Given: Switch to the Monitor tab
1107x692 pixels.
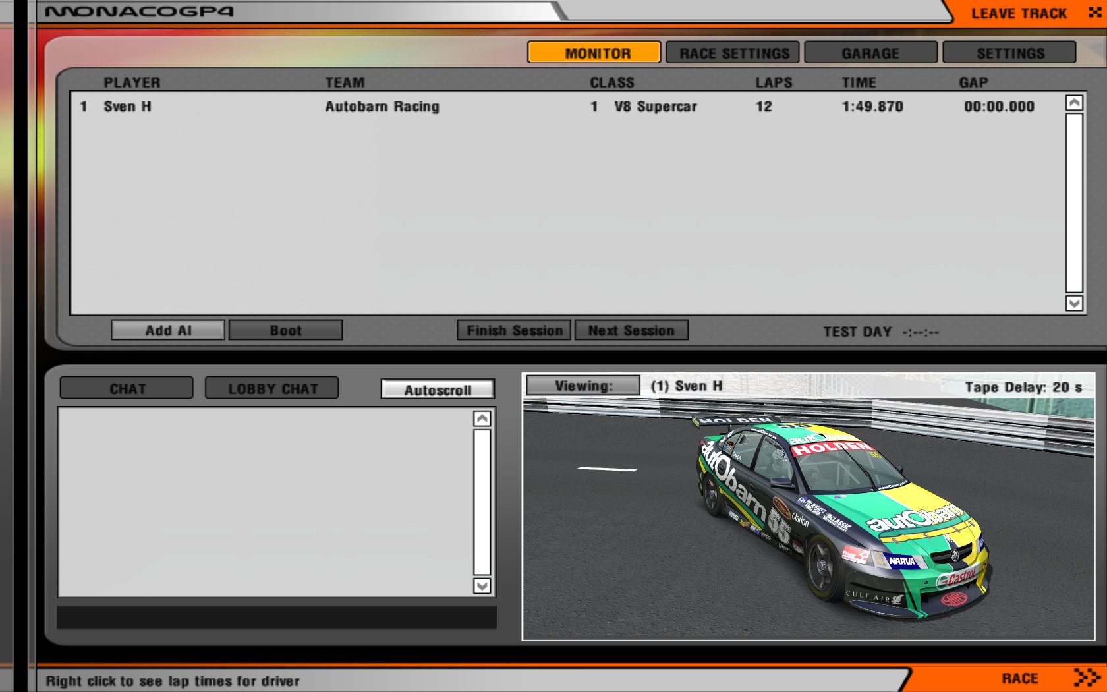Looking at the screenshot, I should tap(594, 53).
